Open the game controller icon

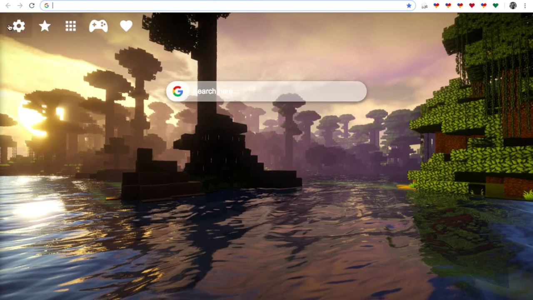98,26
